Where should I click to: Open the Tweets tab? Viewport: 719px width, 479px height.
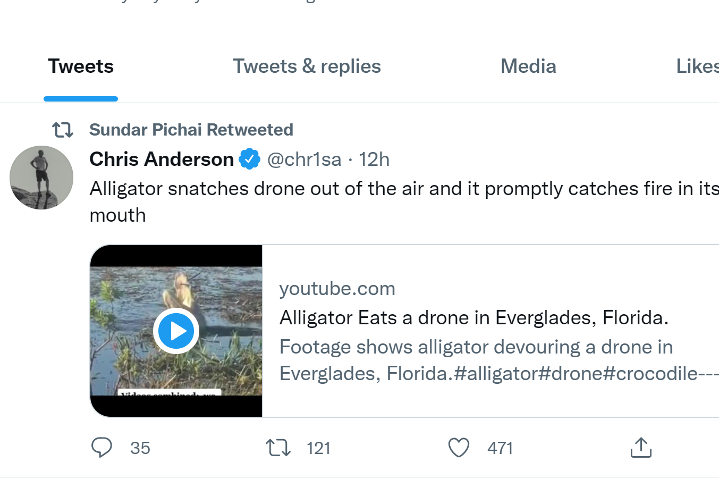(81, 66)
